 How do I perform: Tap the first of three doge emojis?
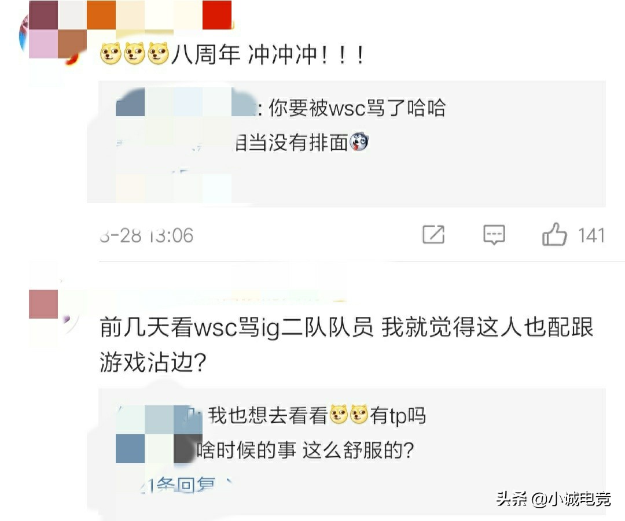point(111,54)
